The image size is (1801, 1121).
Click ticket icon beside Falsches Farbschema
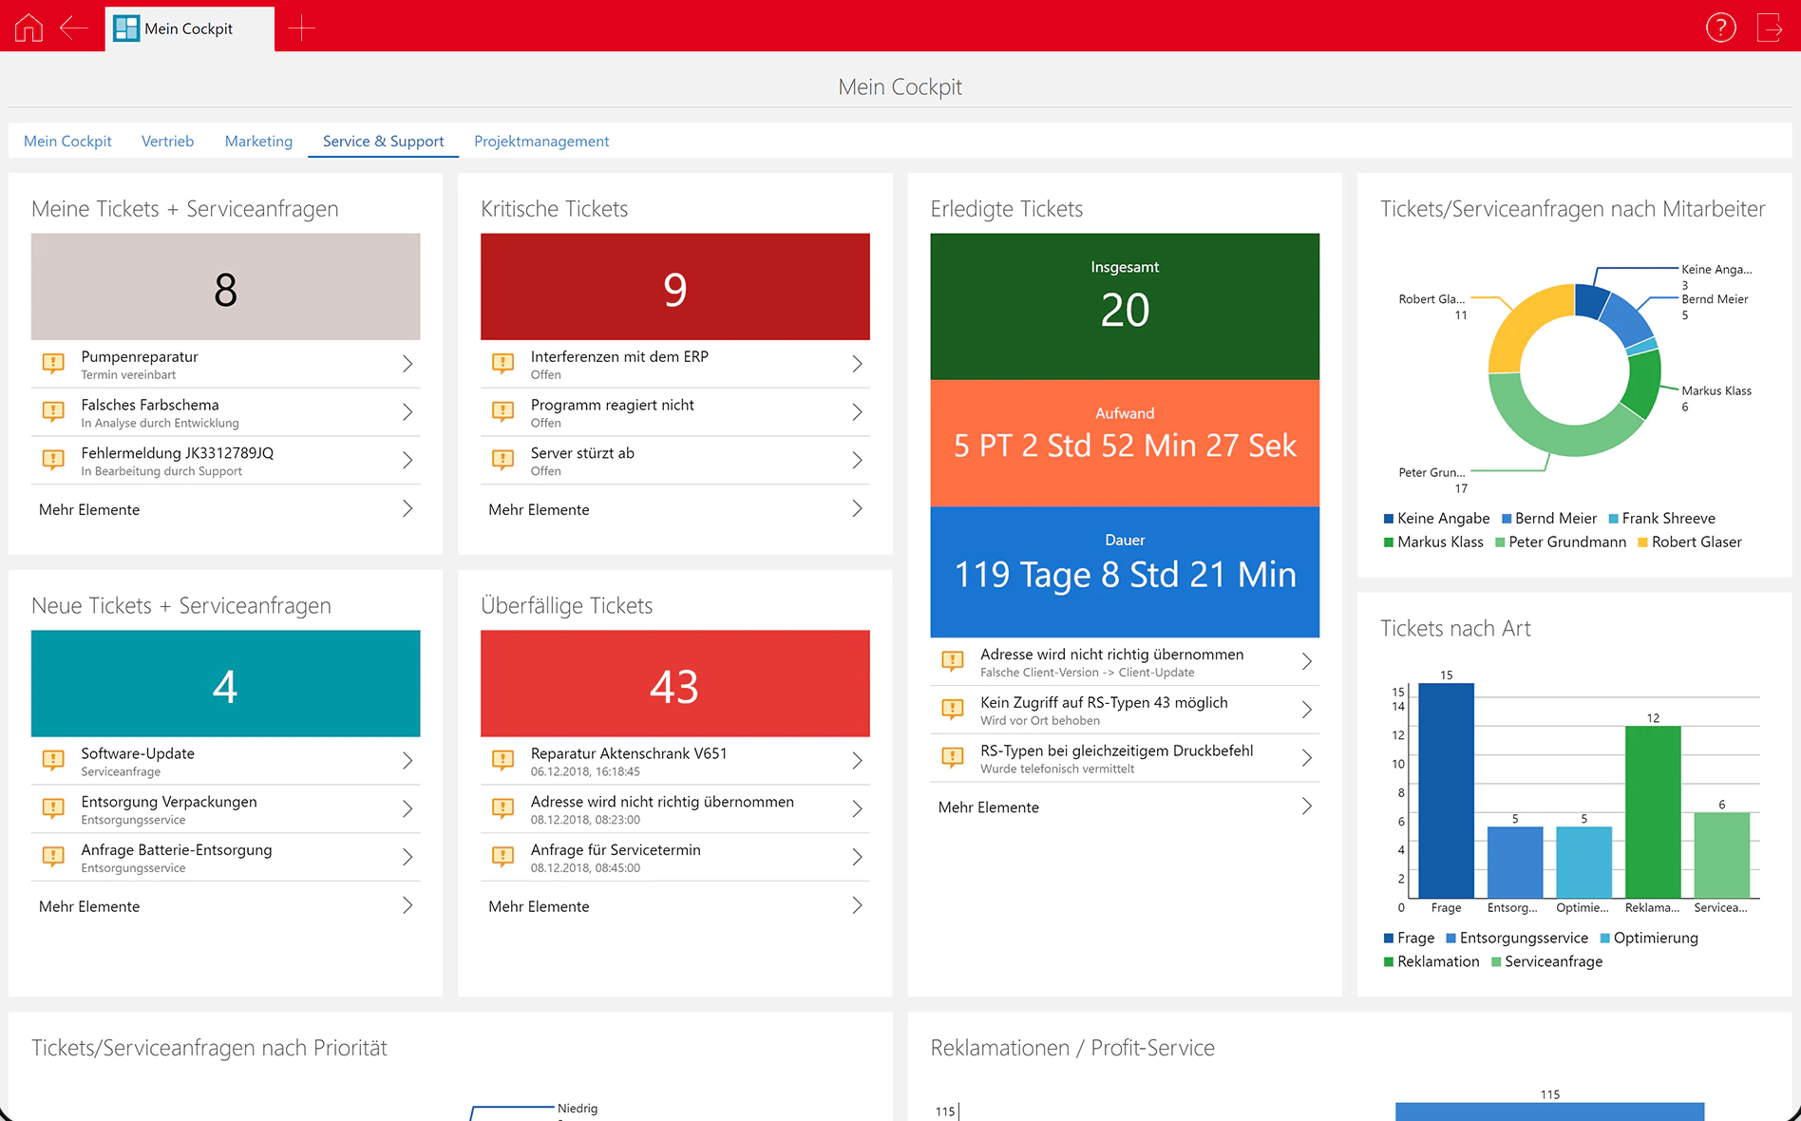coord(54,411)
